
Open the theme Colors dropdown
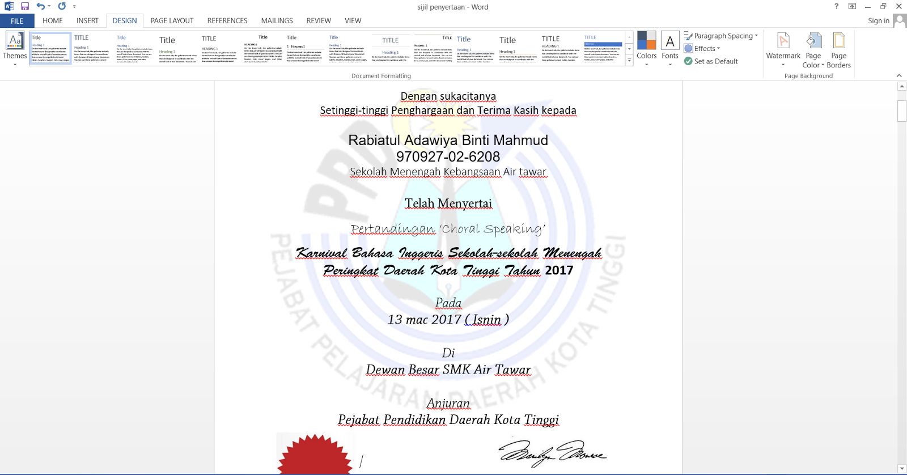[646, 49]
